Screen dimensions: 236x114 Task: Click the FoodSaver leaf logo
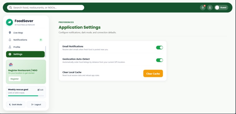pyautogui.click(x=9, y=22)
